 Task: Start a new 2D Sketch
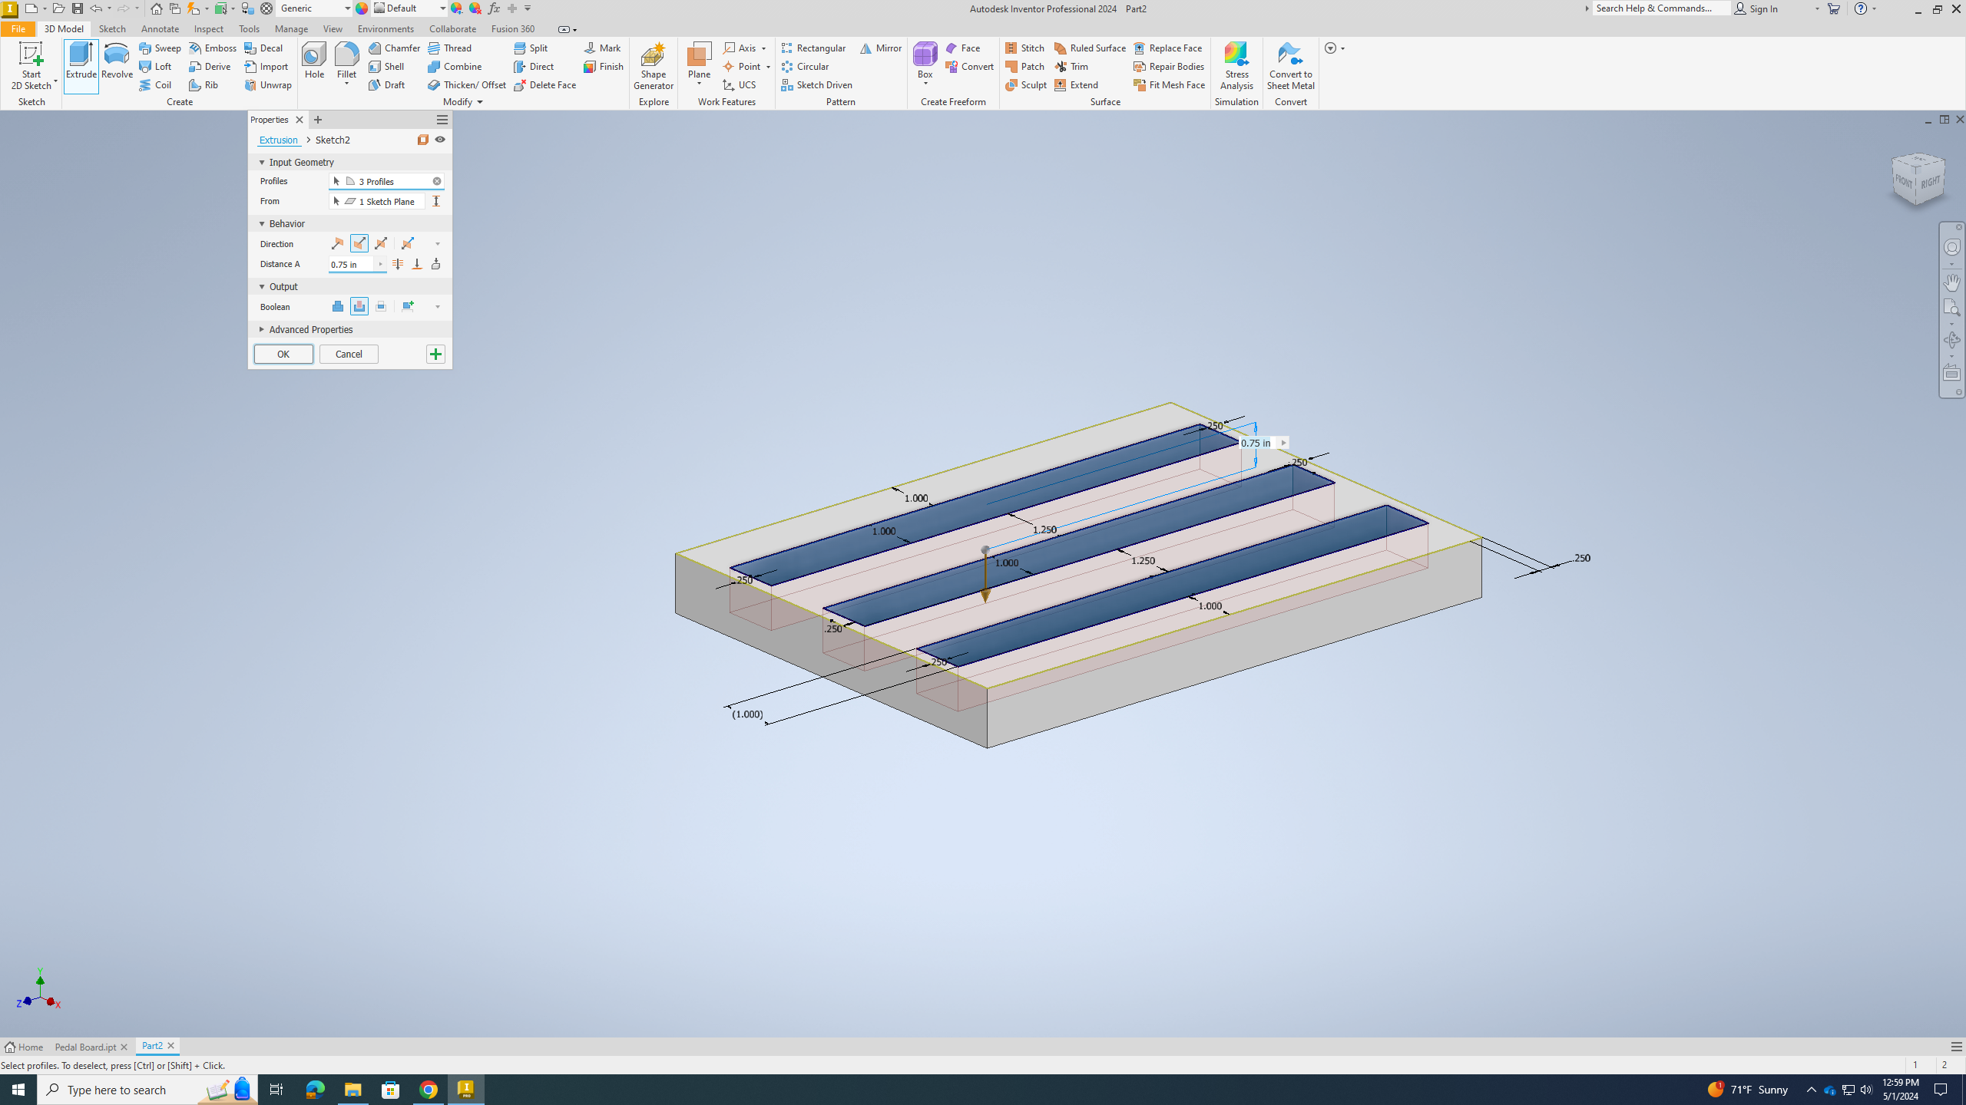tap(31, 66)
